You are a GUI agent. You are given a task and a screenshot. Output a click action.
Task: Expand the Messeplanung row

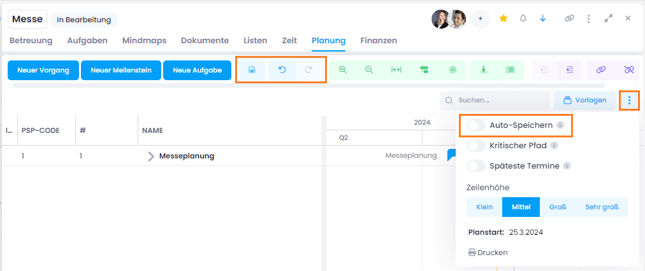[x=151, y=156]
